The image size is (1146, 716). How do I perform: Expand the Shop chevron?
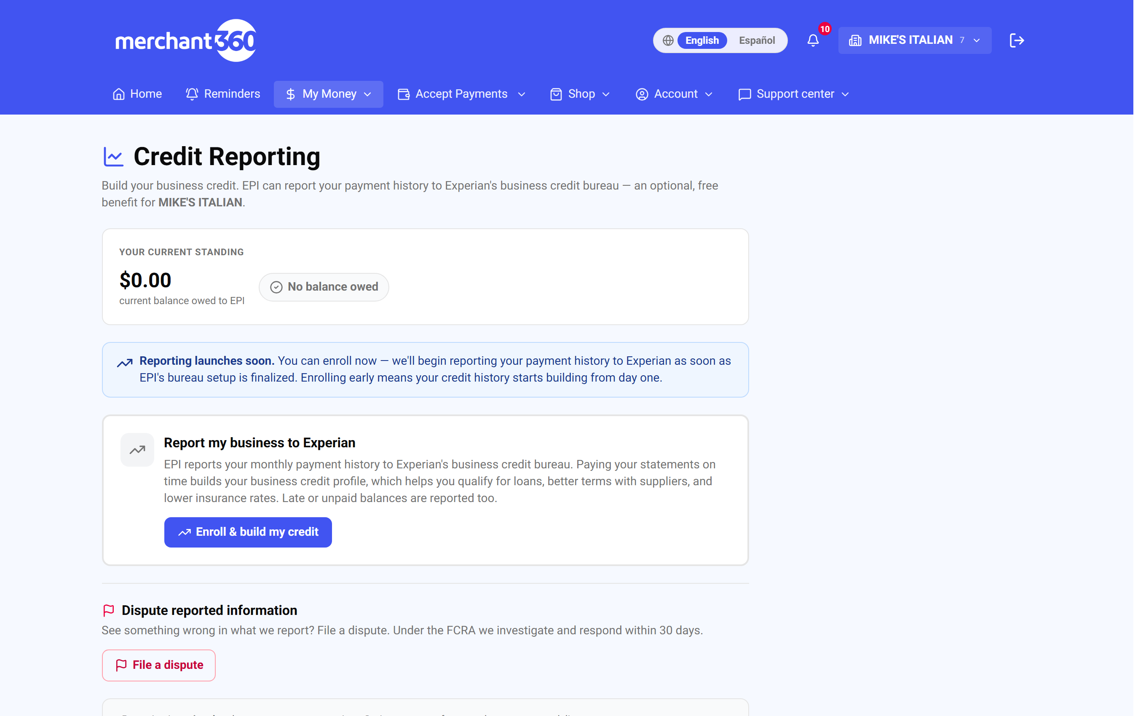(x=606, y=94)
